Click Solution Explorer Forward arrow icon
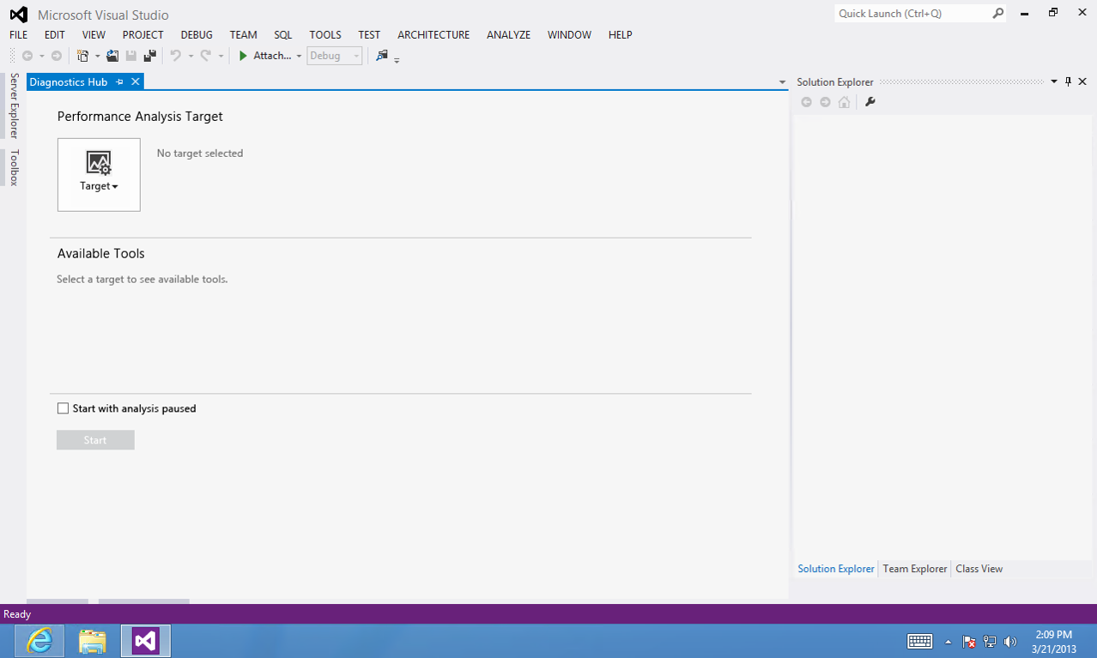Image resolution: width=1097 pixels, height=658 pixels. pyautogui.click(x=825, y=102)
